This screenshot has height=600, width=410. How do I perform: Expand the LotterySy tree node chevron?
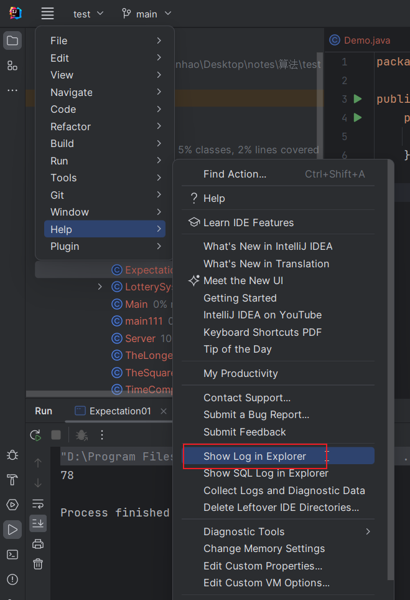click(x=100, y=287)
